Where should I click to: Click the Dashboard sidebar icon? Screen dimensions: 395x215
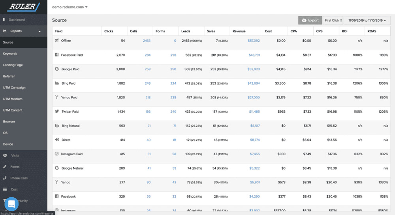click(x=4, y=20)
